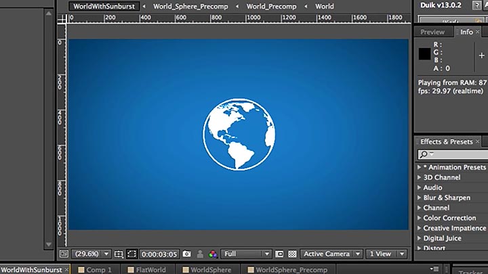Open the timeline panel menu icon
488x274 pixels.
[x=434, y=269]
